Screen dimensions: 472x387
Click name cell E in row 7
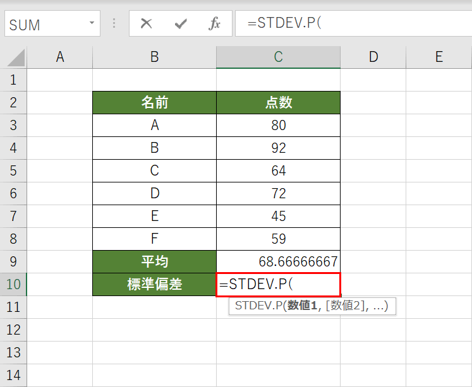(154, 216)
